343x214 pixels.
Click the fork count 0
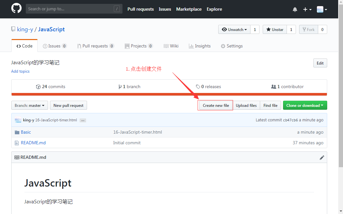tap(322, 29)
